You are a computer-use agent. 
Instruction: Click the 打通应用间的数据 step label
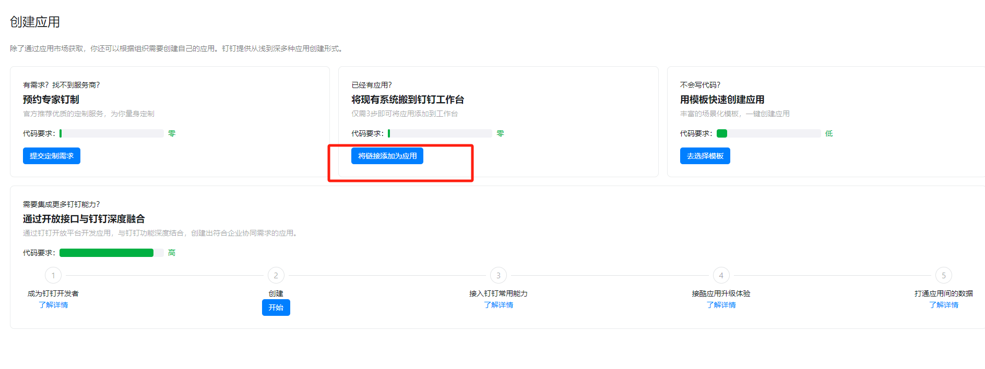click(x=944, y=293)
